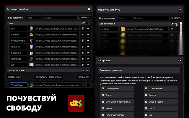Click the Стандартные section name label
Screen dimensions: 189x118
click(x=156, y=88)
